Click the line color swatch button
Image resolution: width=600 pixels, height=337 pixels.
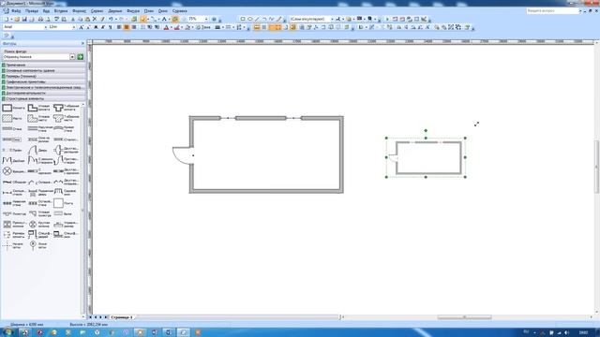tap(177, 27)
